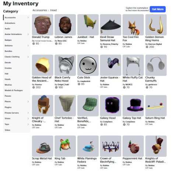This screenshot has height=176, width=172.
Task: Expand the Accessories category chevron
Action: (x=28, y=18)
